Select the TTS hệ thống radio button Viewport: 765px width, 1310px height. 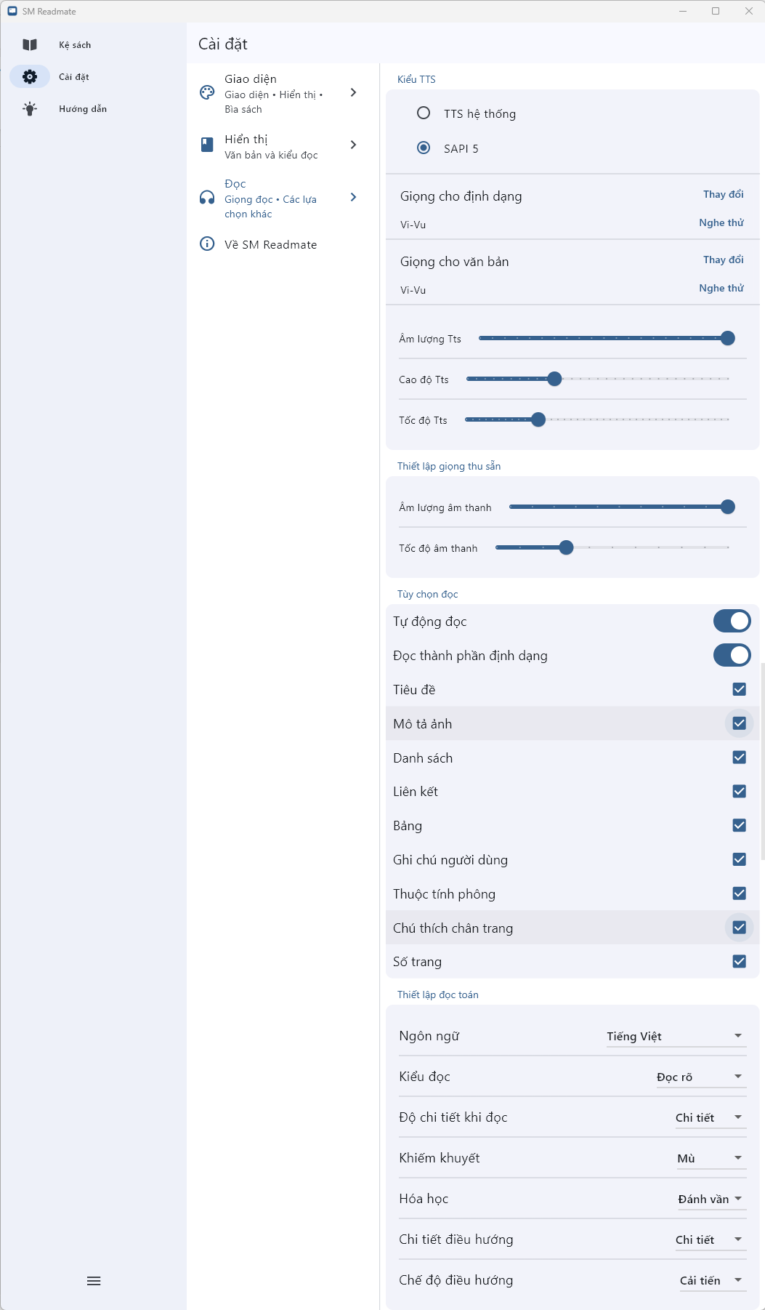coord(424,113)
